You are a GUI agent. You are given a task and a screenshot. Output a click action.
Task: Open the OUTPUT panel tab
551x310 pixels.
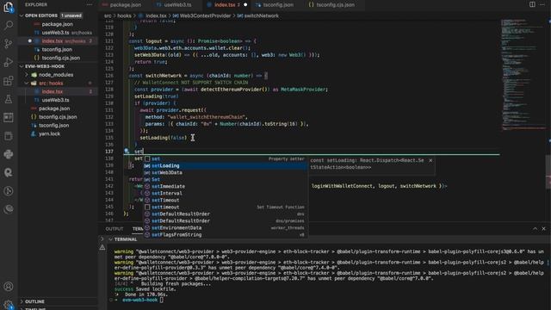pyautogui.click(x=115, y=229)
